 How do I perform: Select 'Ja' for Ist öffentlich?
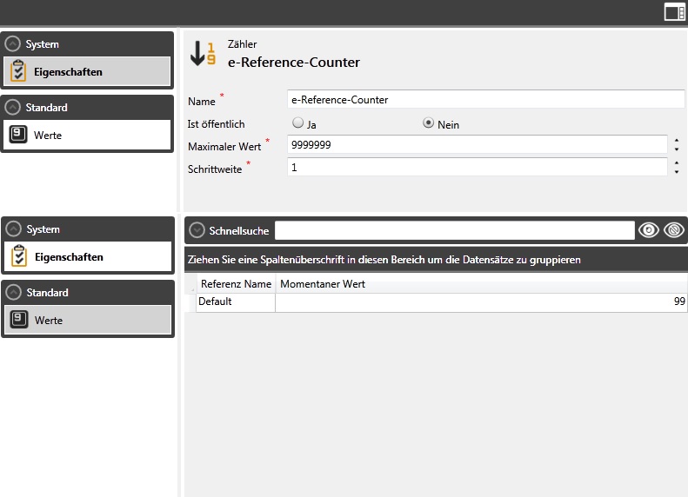[297, 123]
